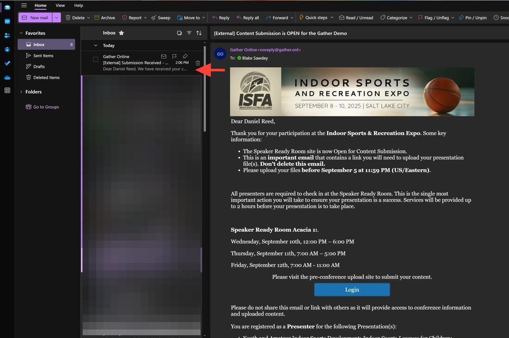Open the Categorize menu
Viewport: 509px width, 338px height.
396,18
